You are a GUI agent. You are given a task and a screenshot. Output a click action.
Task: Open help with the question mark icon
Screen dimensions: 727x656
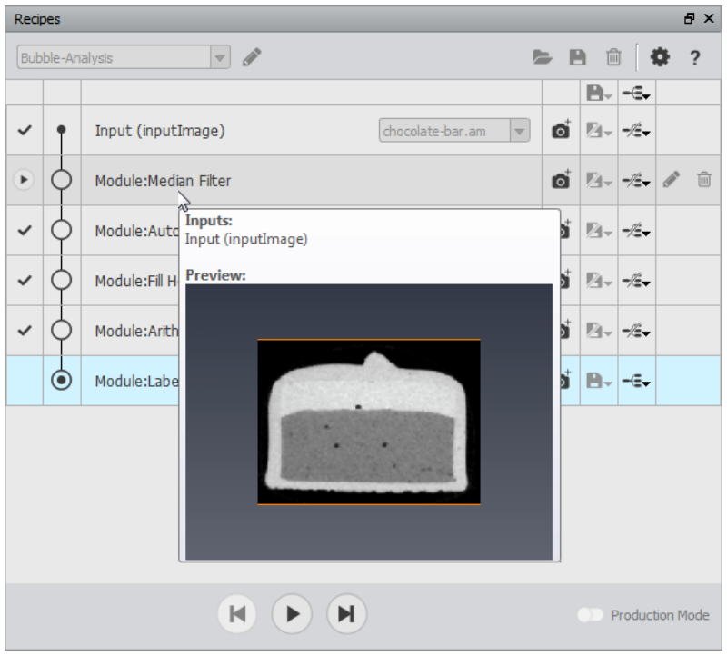click(694, 58)
